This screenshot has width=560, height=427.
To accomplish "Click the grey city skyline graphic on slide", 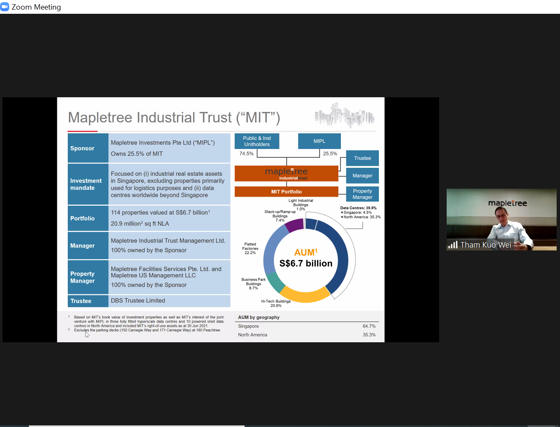I will [x=345, y=115].
